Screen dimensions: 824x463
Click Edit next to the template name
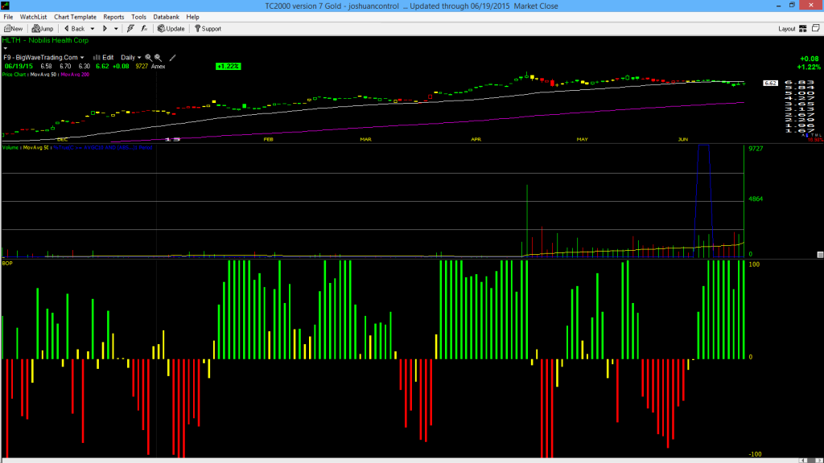coord(104,58)
